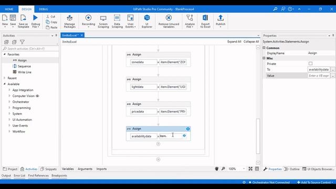This screenshot has width=336, height=189.
Task: Open the Imports panel tab
Action: [x=101, y=169]
